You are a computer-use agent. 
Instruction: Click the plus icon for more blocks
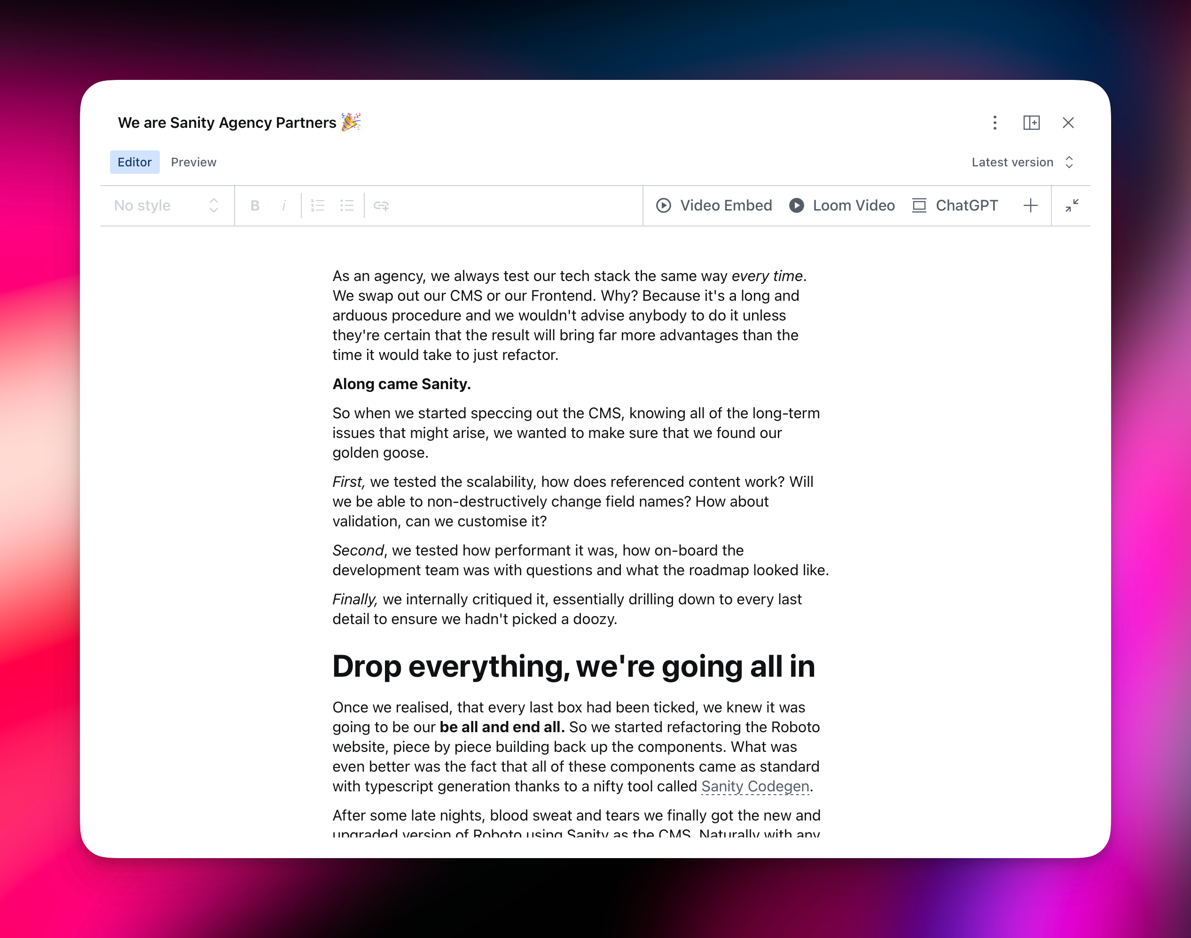click(x=1030, y=205)
